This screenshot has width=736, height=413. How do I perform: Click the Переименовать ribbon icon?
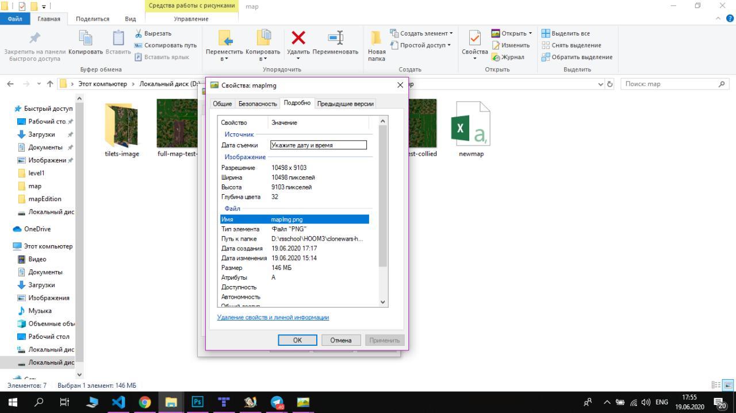tap(335, 38)
